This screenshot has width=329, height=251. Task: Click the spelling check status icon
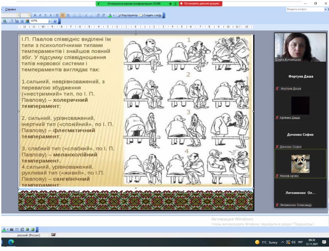[x=53, y=235]
